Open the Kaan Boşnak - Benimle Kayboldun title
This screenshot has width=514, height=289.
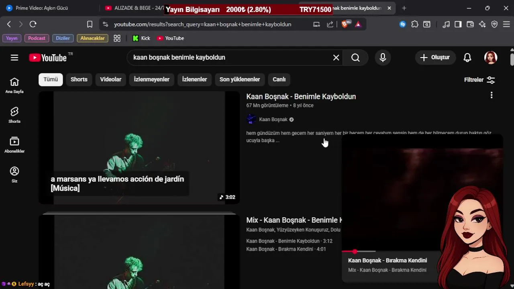[x=301, y=96]
